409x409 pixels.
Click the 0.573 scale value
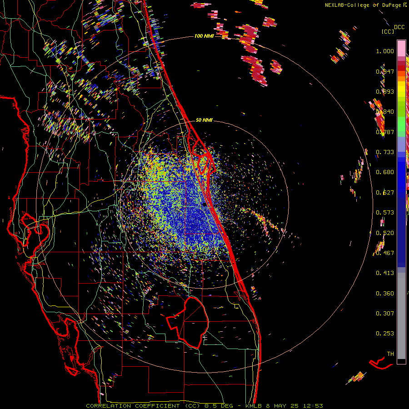point(385,213)
